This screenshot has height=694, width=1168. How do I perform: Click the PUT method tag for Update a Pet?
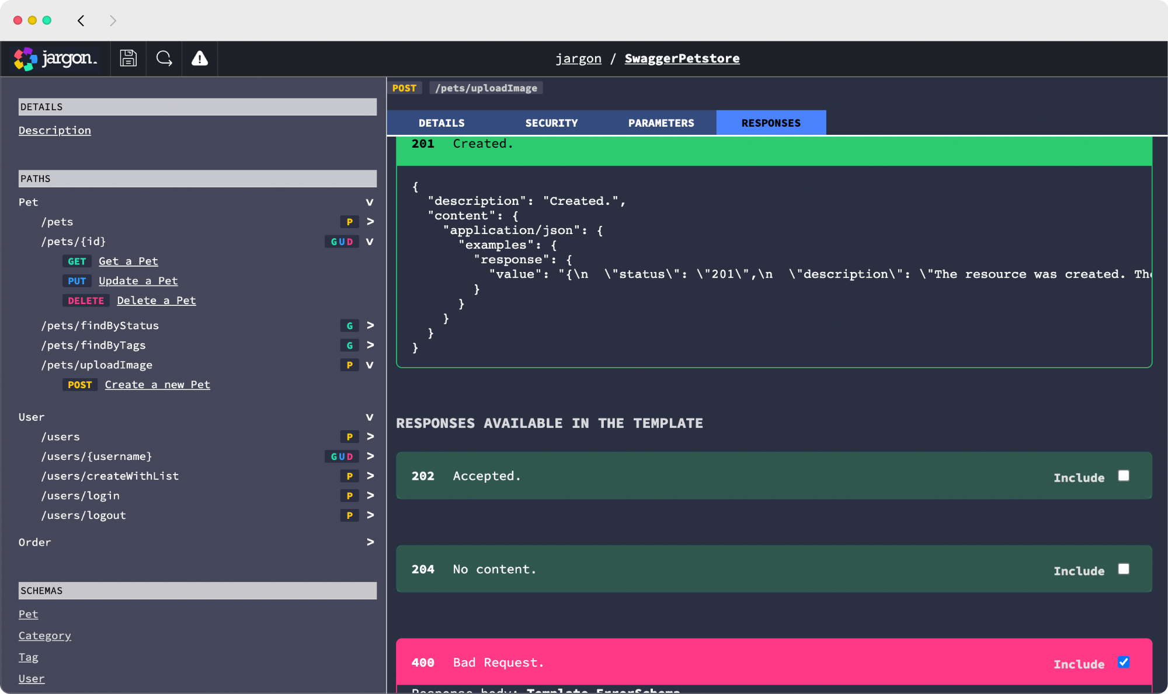point(77,281)
